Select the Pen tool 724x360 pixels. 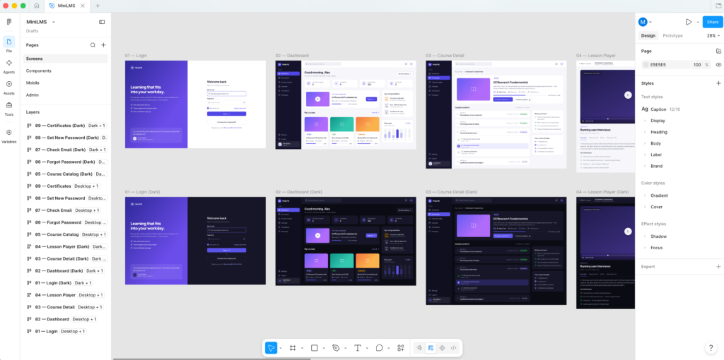tap(336, 348)
